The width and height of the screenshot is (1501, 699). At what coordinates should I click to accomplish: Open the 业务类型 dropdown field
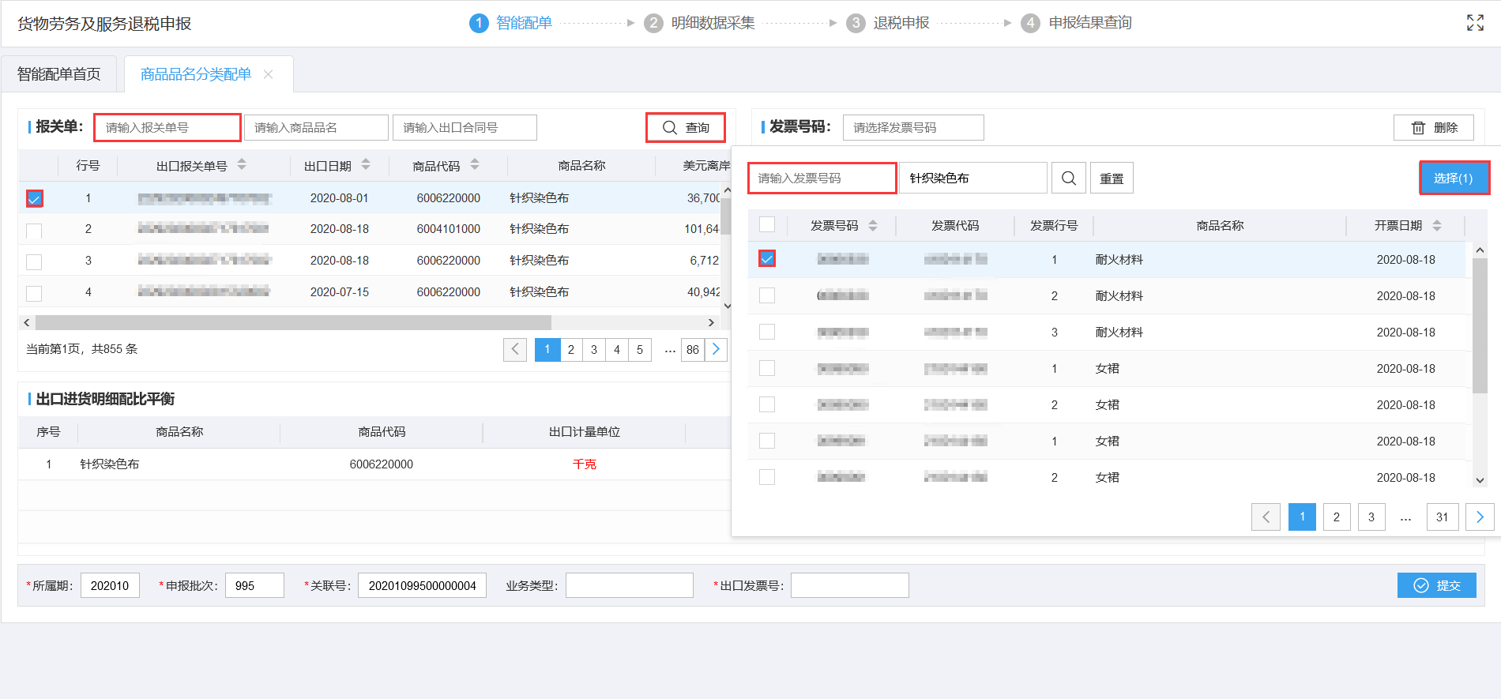(x=629, y=585)
